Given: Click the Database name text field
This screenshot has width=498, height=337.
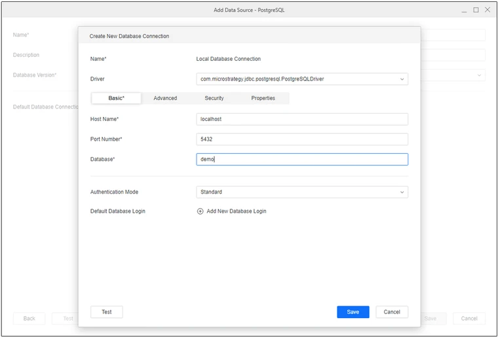Looking at the screenshot, I should [301, 160].
